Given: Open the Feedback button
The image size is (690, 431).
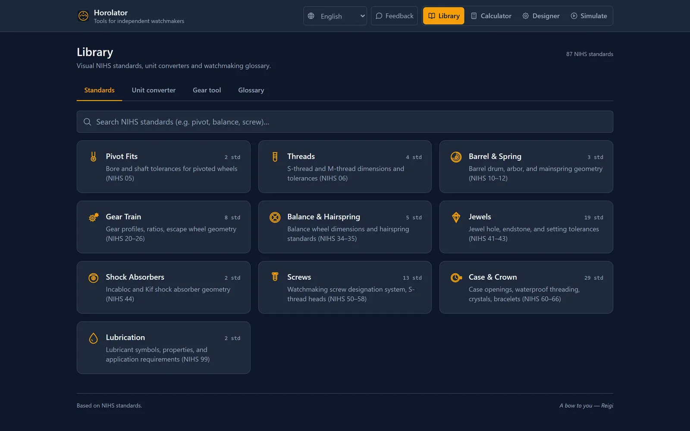Looking at the screenshot, I should tap(394, 16).
